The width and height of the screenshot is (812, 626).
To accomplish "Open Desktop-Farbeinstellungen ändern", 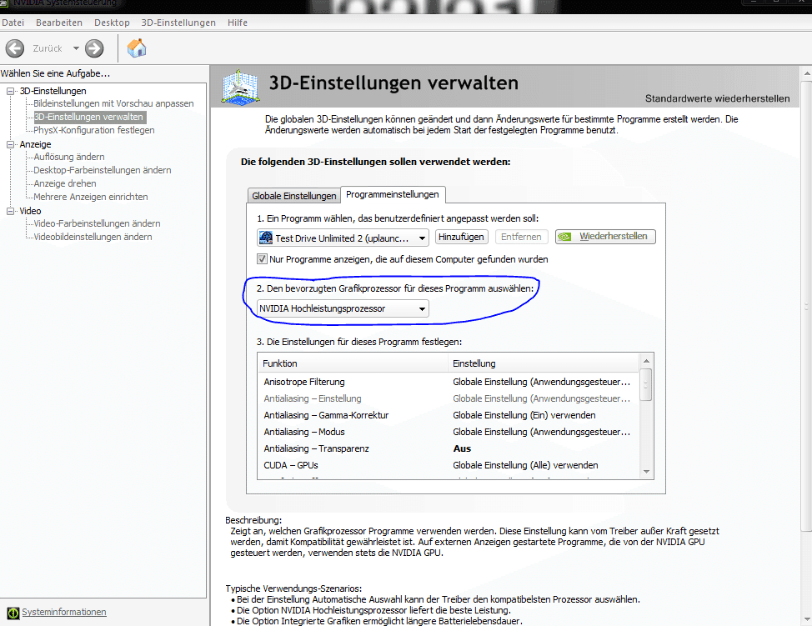I will point(102,170).
